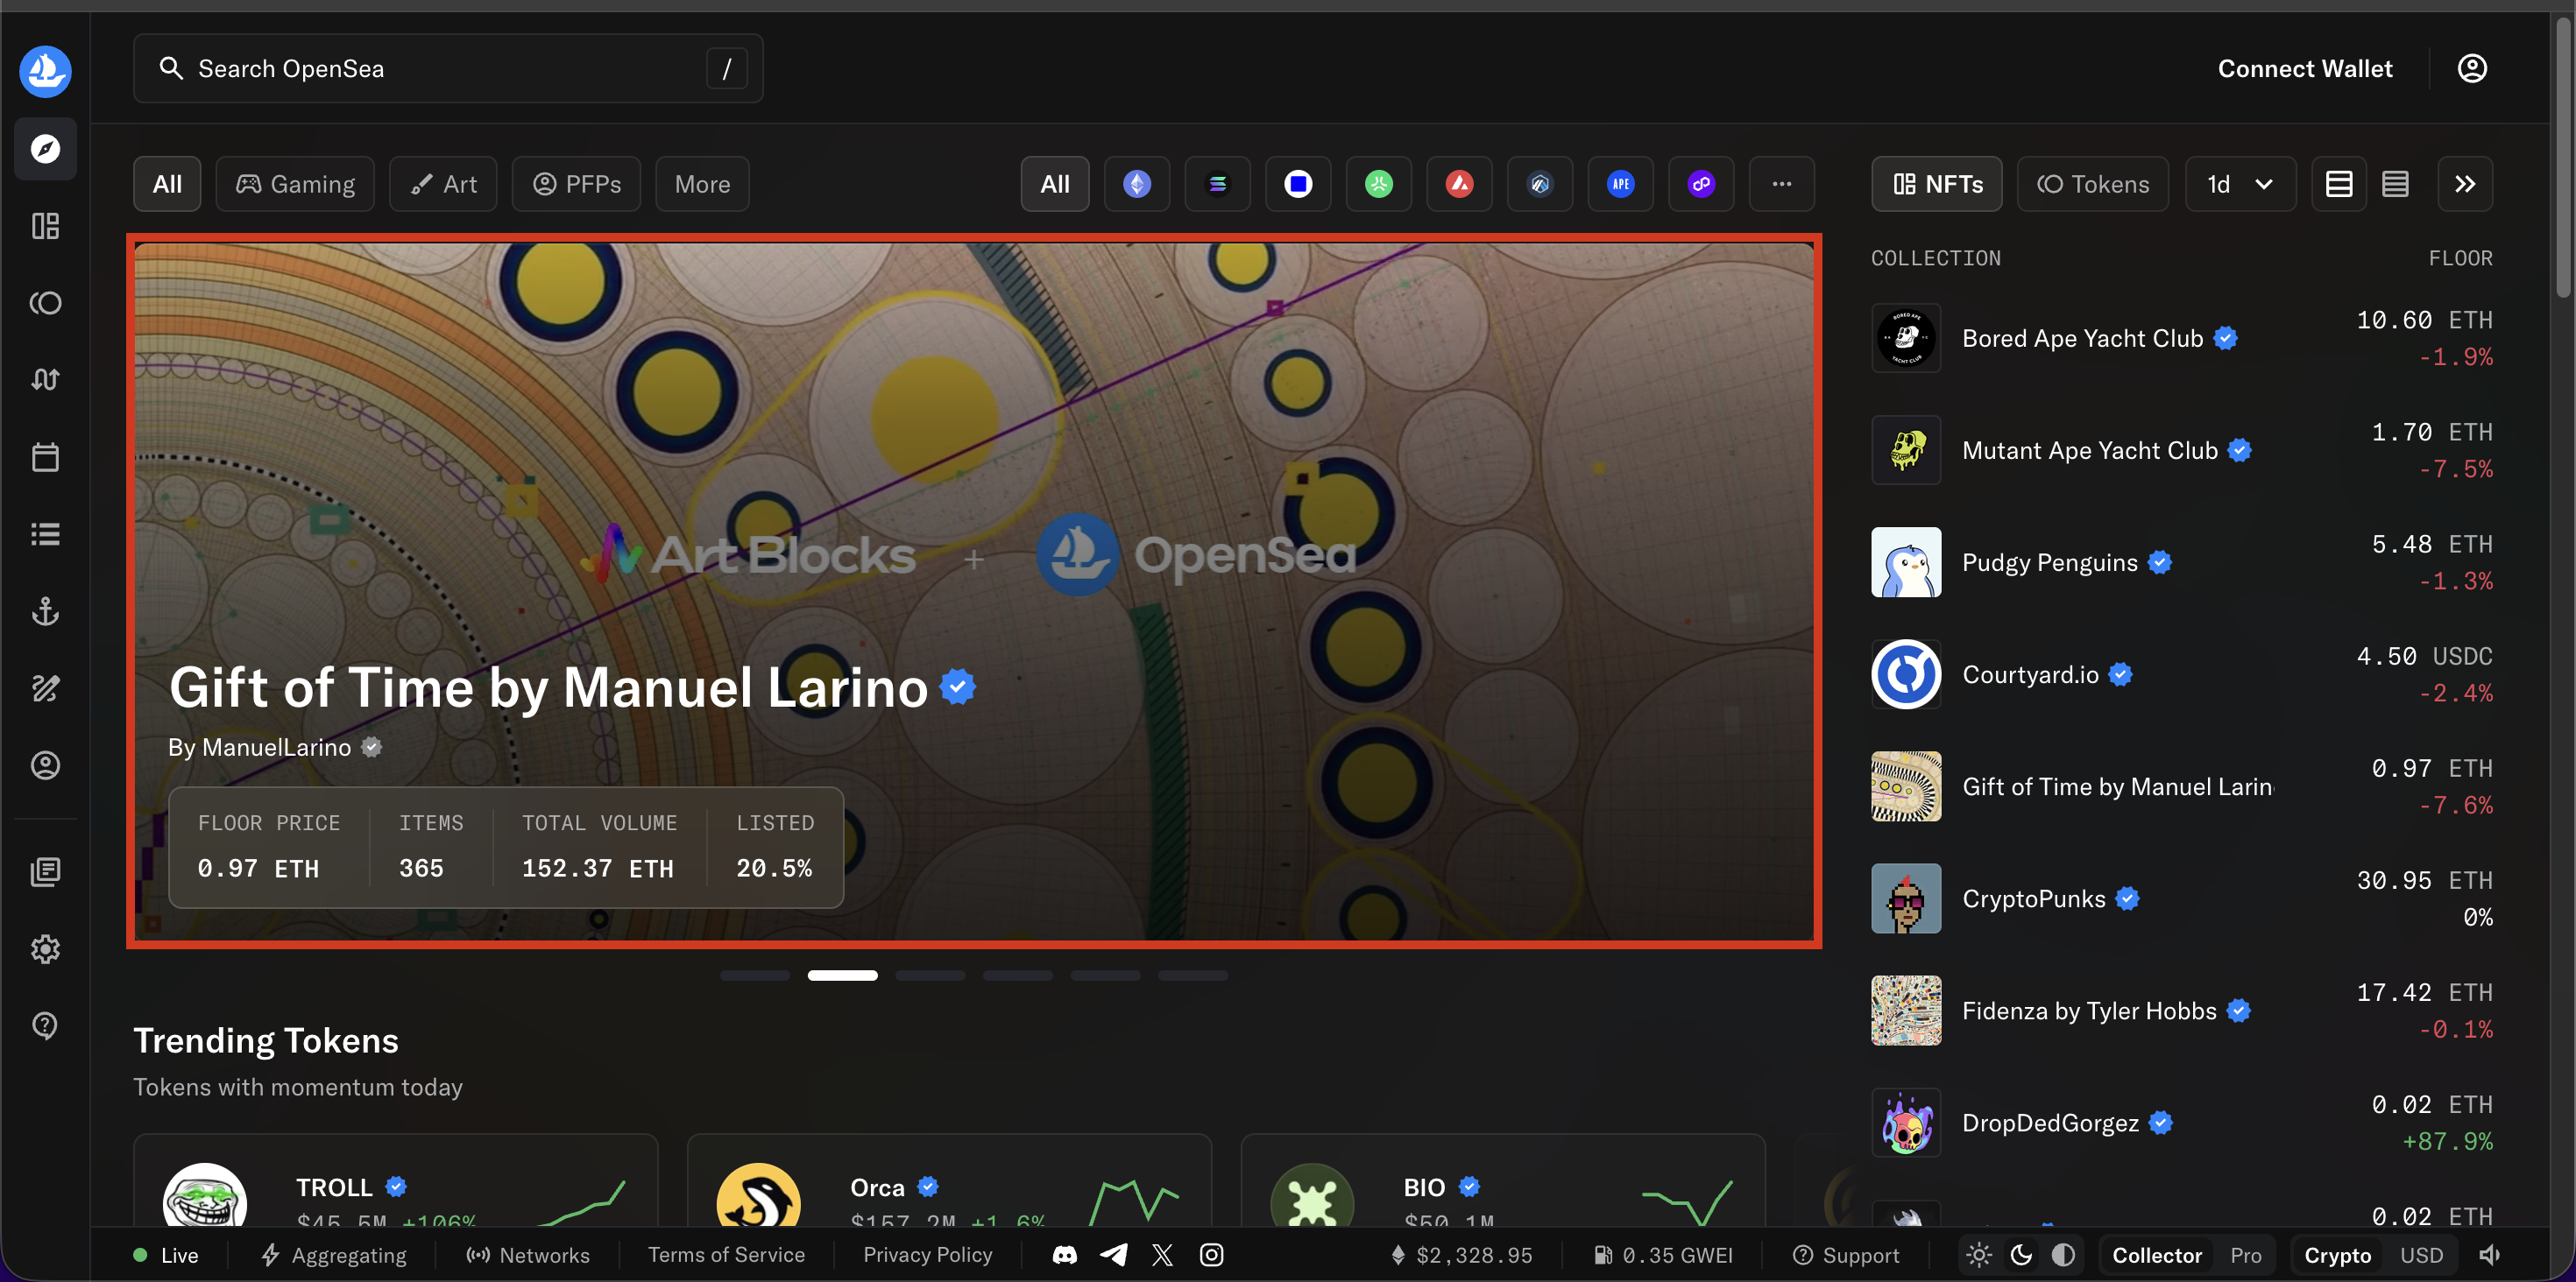
Task: Filter by the Arbitrum chain icon
Action: click(x=1540, y=184)
